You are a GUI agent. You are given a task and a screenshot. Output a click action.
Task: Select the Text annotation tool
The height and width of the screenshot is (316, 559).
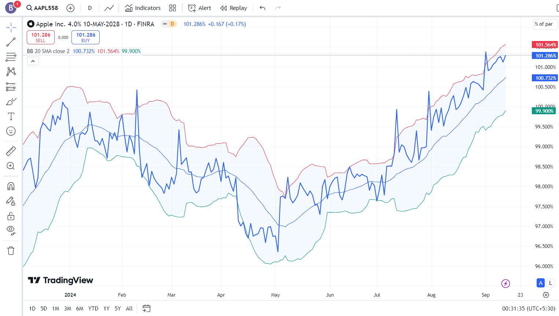tap(11, 116)
